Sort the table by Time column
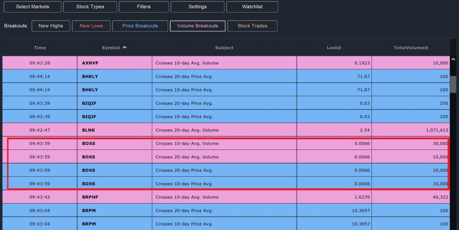Viewport: 459px width, 230px height. pos(40,48)
